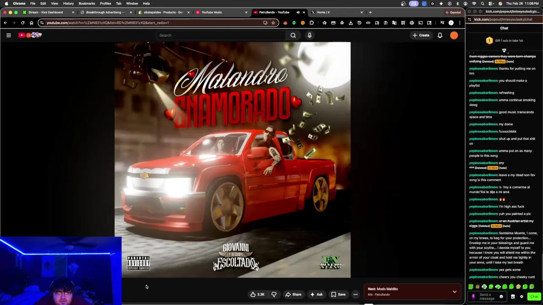Click the Chat send button in Kick
The height and width of the screenshot is (305, 543).
534,297
